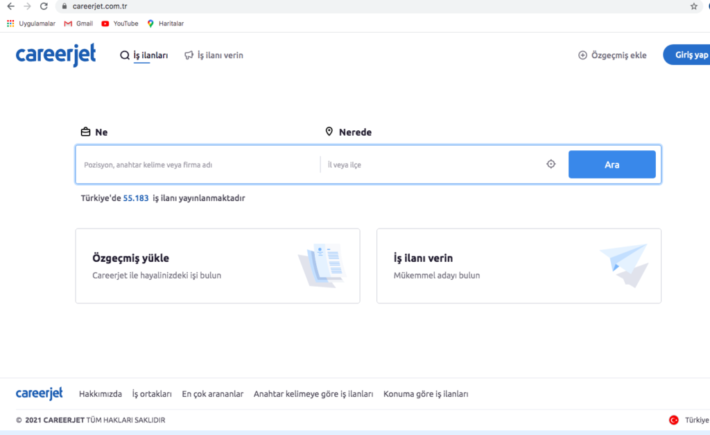Bookmark this page with star icon
The image size is (710, 435).
pos(693,6)
